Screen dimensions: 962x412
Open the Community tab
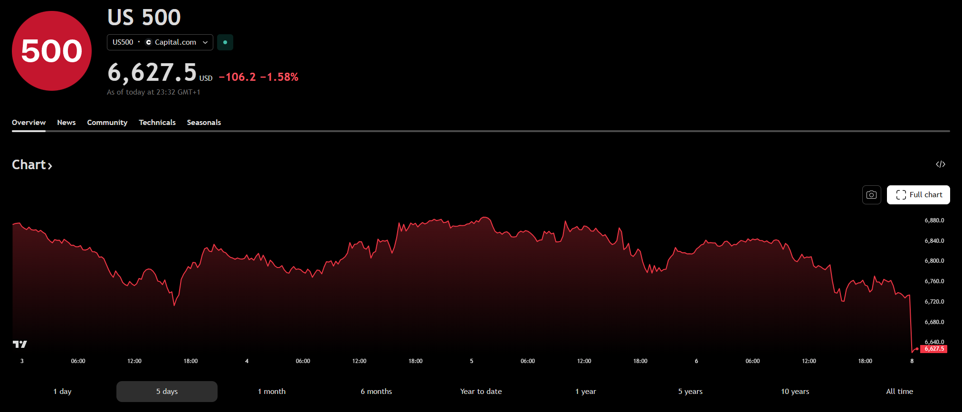(107, 123)
